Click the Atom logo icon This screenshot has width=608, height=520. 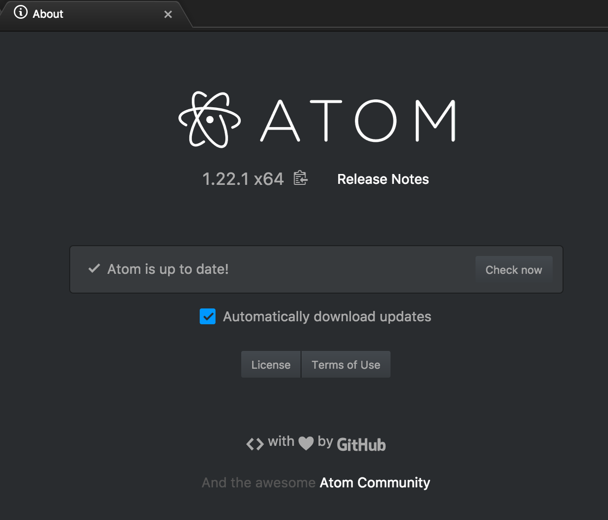pos(209,120)
